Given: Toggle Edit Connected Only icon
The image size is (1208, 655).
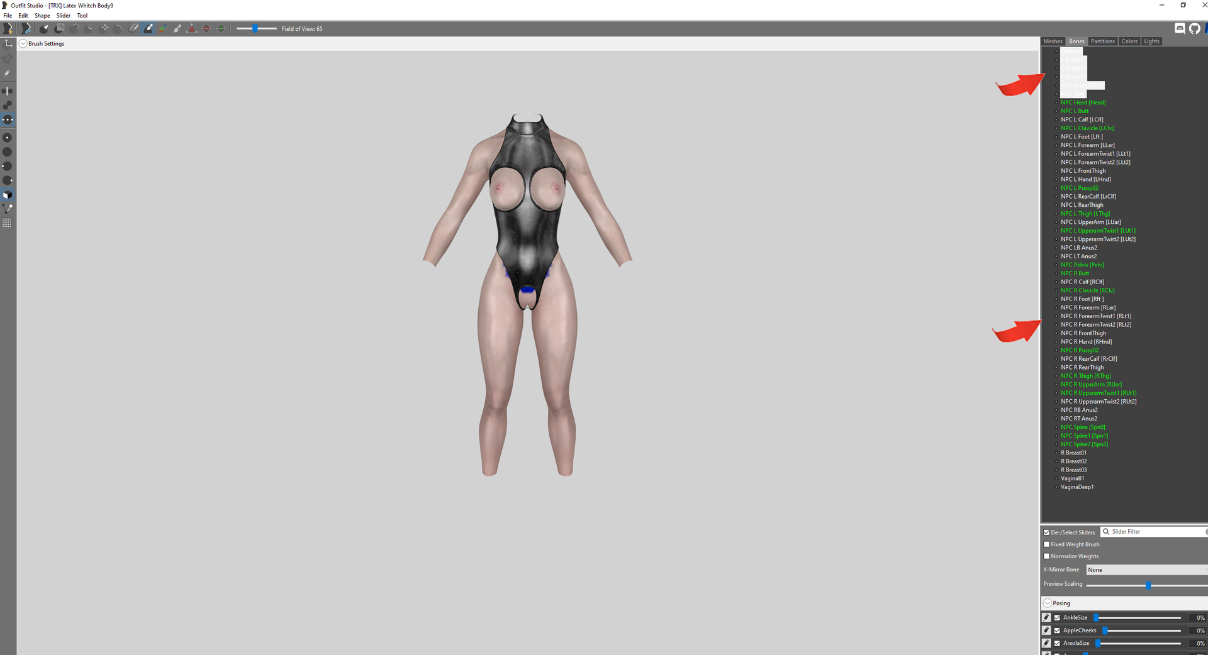Looking at the screenshot, I should 8,105.
